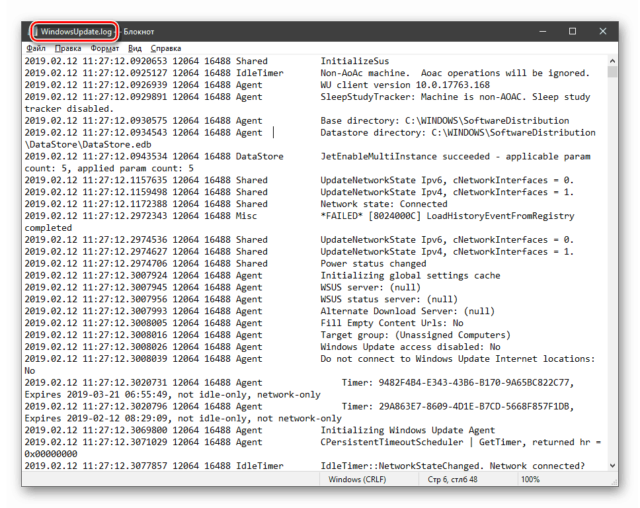Image resolution: width=640 pixels, height=508 pixels.
Task: Click 'Network state: Connected' line
Action: pos(383,204)
